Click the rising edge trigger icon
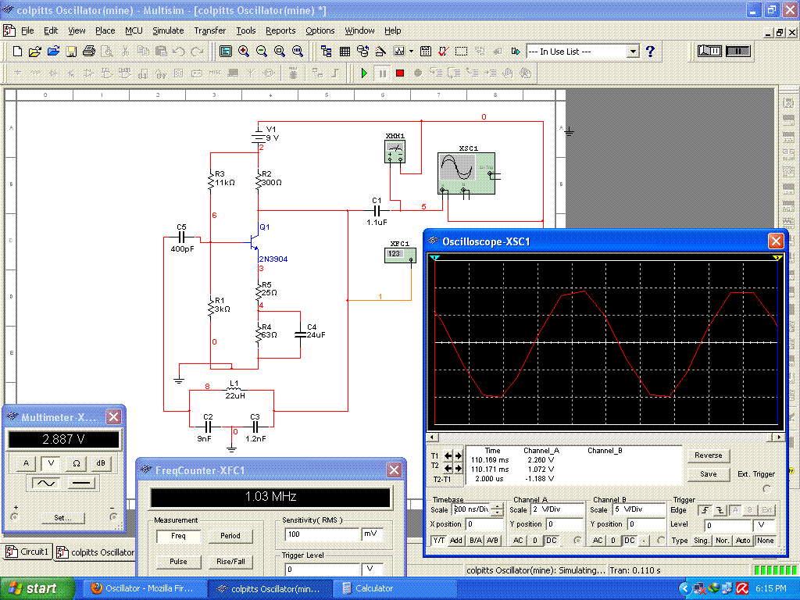This screenshot has width=800, height=600. [705, 509]
